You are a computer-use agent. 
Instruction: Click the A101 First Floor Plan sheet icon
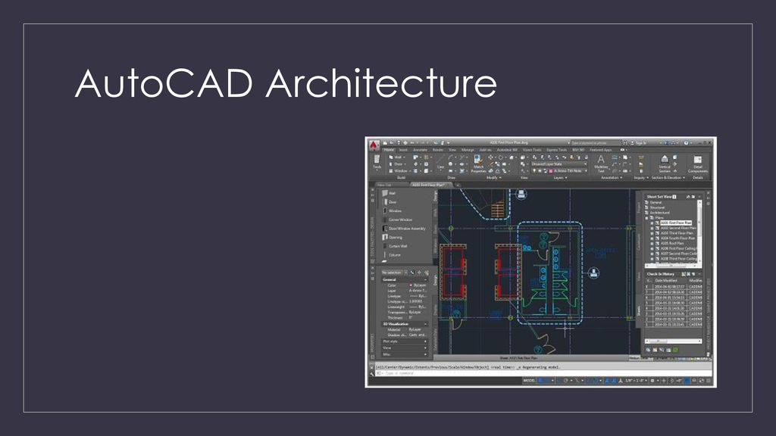[x=657, y=223]
